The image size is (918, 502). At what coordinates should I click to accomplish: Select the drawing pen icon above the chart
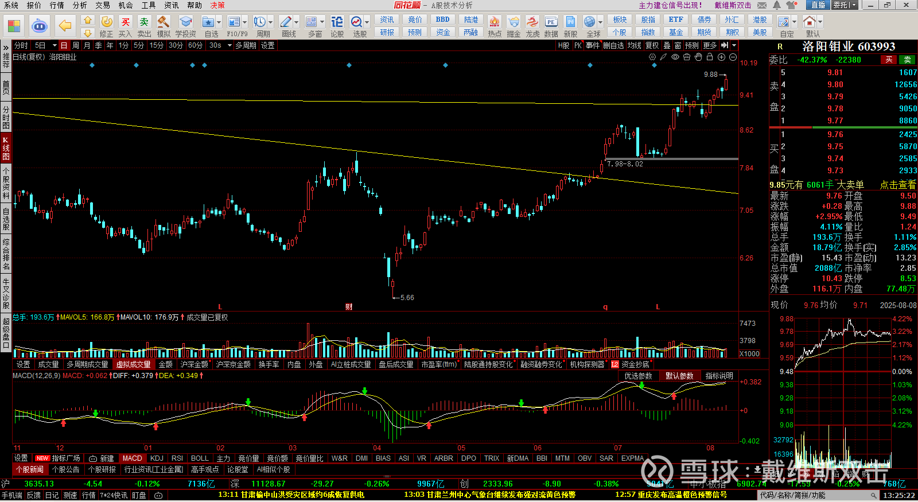click(664, 57)
